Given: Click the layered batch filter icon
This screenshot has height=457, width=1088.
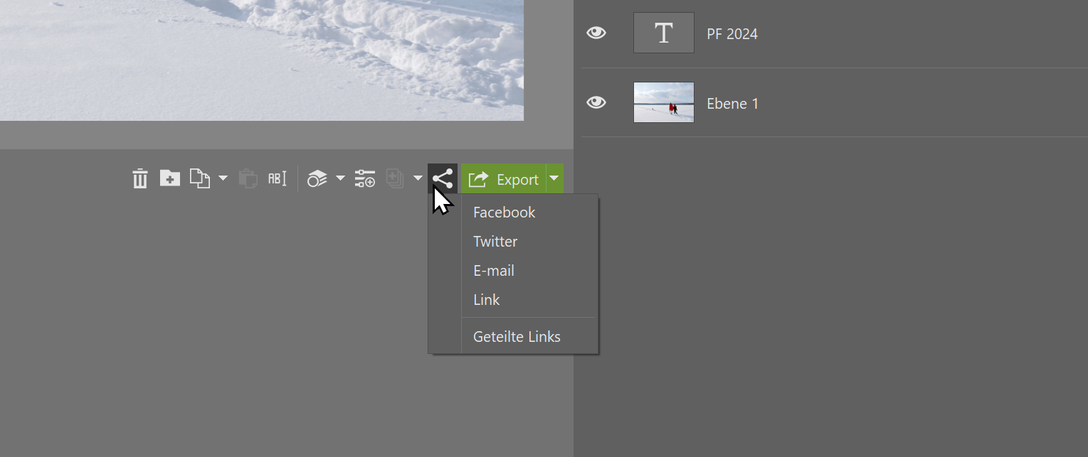Looking at the screenshot, I should pyautogui.click(x=317, y=179).
